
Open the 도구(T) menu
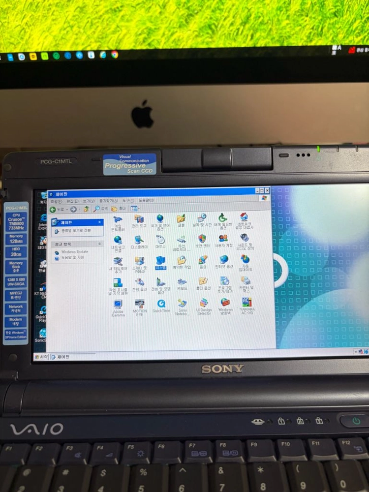[128, 201]
